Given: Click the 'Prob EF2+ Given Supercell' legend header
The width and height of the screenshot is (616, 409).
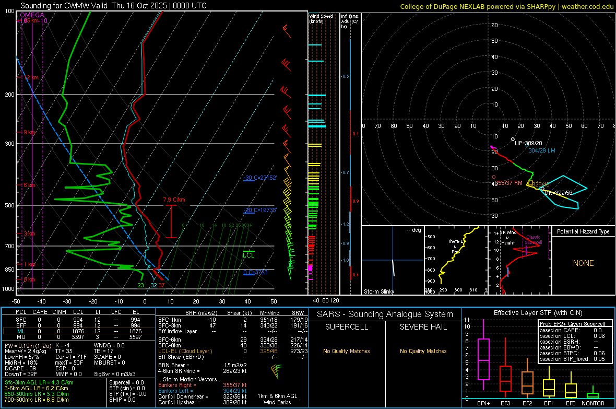Looking at the screenshot, I should click(572, 324).
